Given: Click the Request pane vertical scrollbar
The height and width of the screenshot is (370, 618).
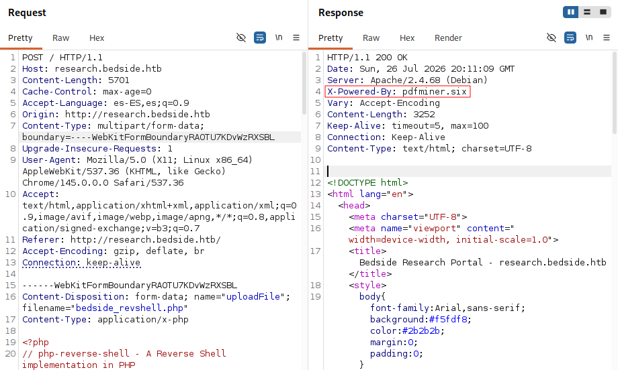Looking at the screenshot, I should (304, 83).
